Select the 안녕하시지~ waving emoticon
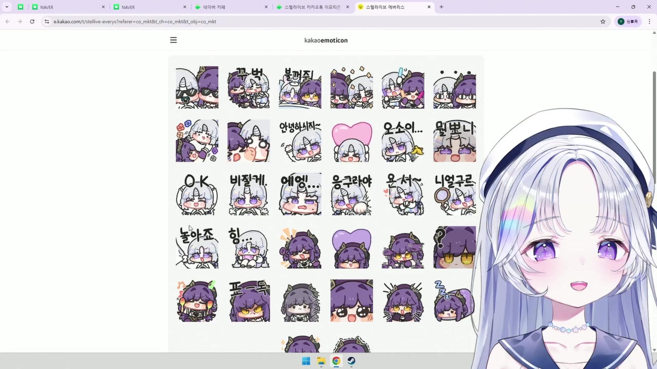The height and width of the screenshot is (369, 657). [x=300, y=141]
